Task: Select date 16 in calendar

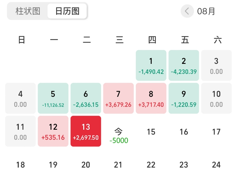Action: (184, 132)
